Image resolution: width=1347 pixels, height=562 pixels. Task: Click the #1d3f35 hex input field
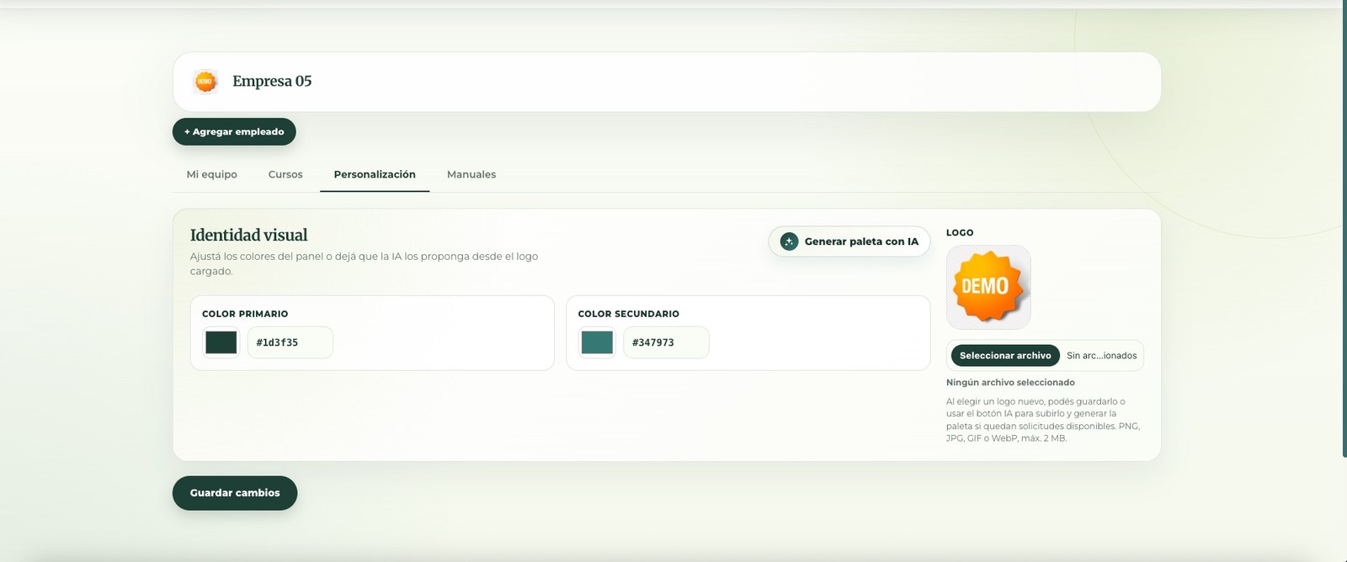click(290, 342)
